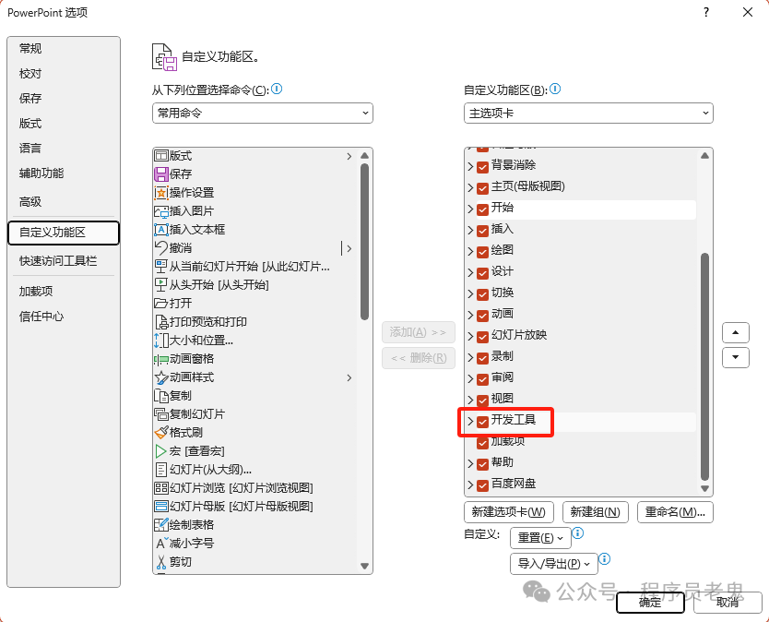Image resolution: width=769 pixels, height=622 pixels.
Task: Open the 加载项 options category
Action: tap(64, 291)
